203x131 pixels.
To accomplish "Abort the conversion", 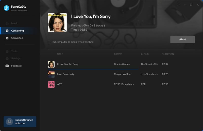I will point(182,40).
